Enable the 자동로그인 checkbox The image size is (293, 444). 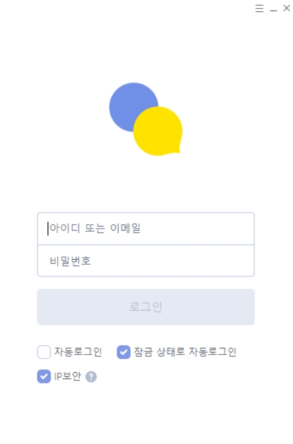(x=44, y=352)
